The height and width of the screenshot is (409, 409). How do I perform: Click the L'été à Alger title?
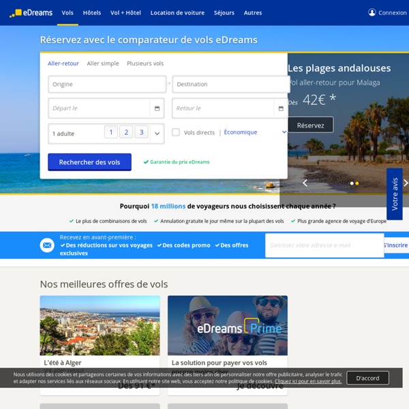coord(63,363)
